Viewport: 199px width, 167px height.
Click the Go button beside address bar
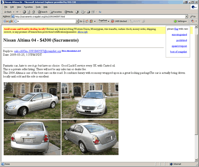click(x=193, y=17)
